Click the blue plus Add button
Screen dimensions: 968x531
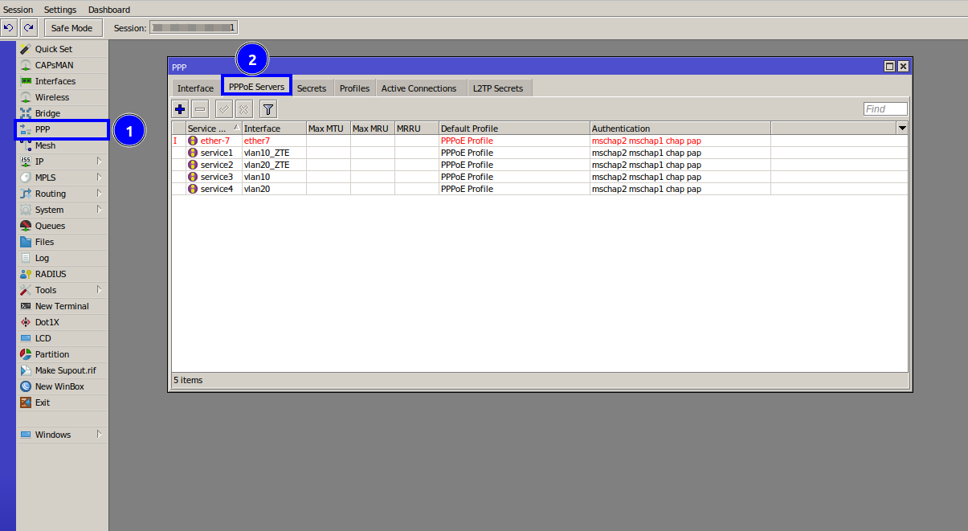click(x=180, y=109)
